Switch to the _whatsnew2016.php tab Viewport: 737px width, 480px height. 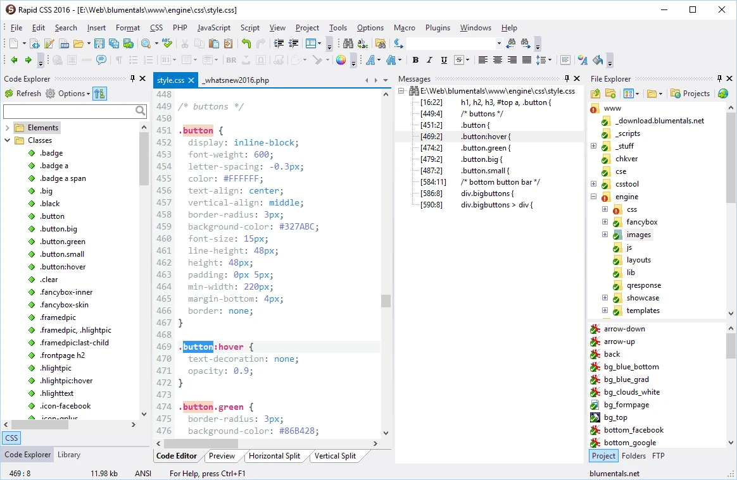click(x=236, y=80)
